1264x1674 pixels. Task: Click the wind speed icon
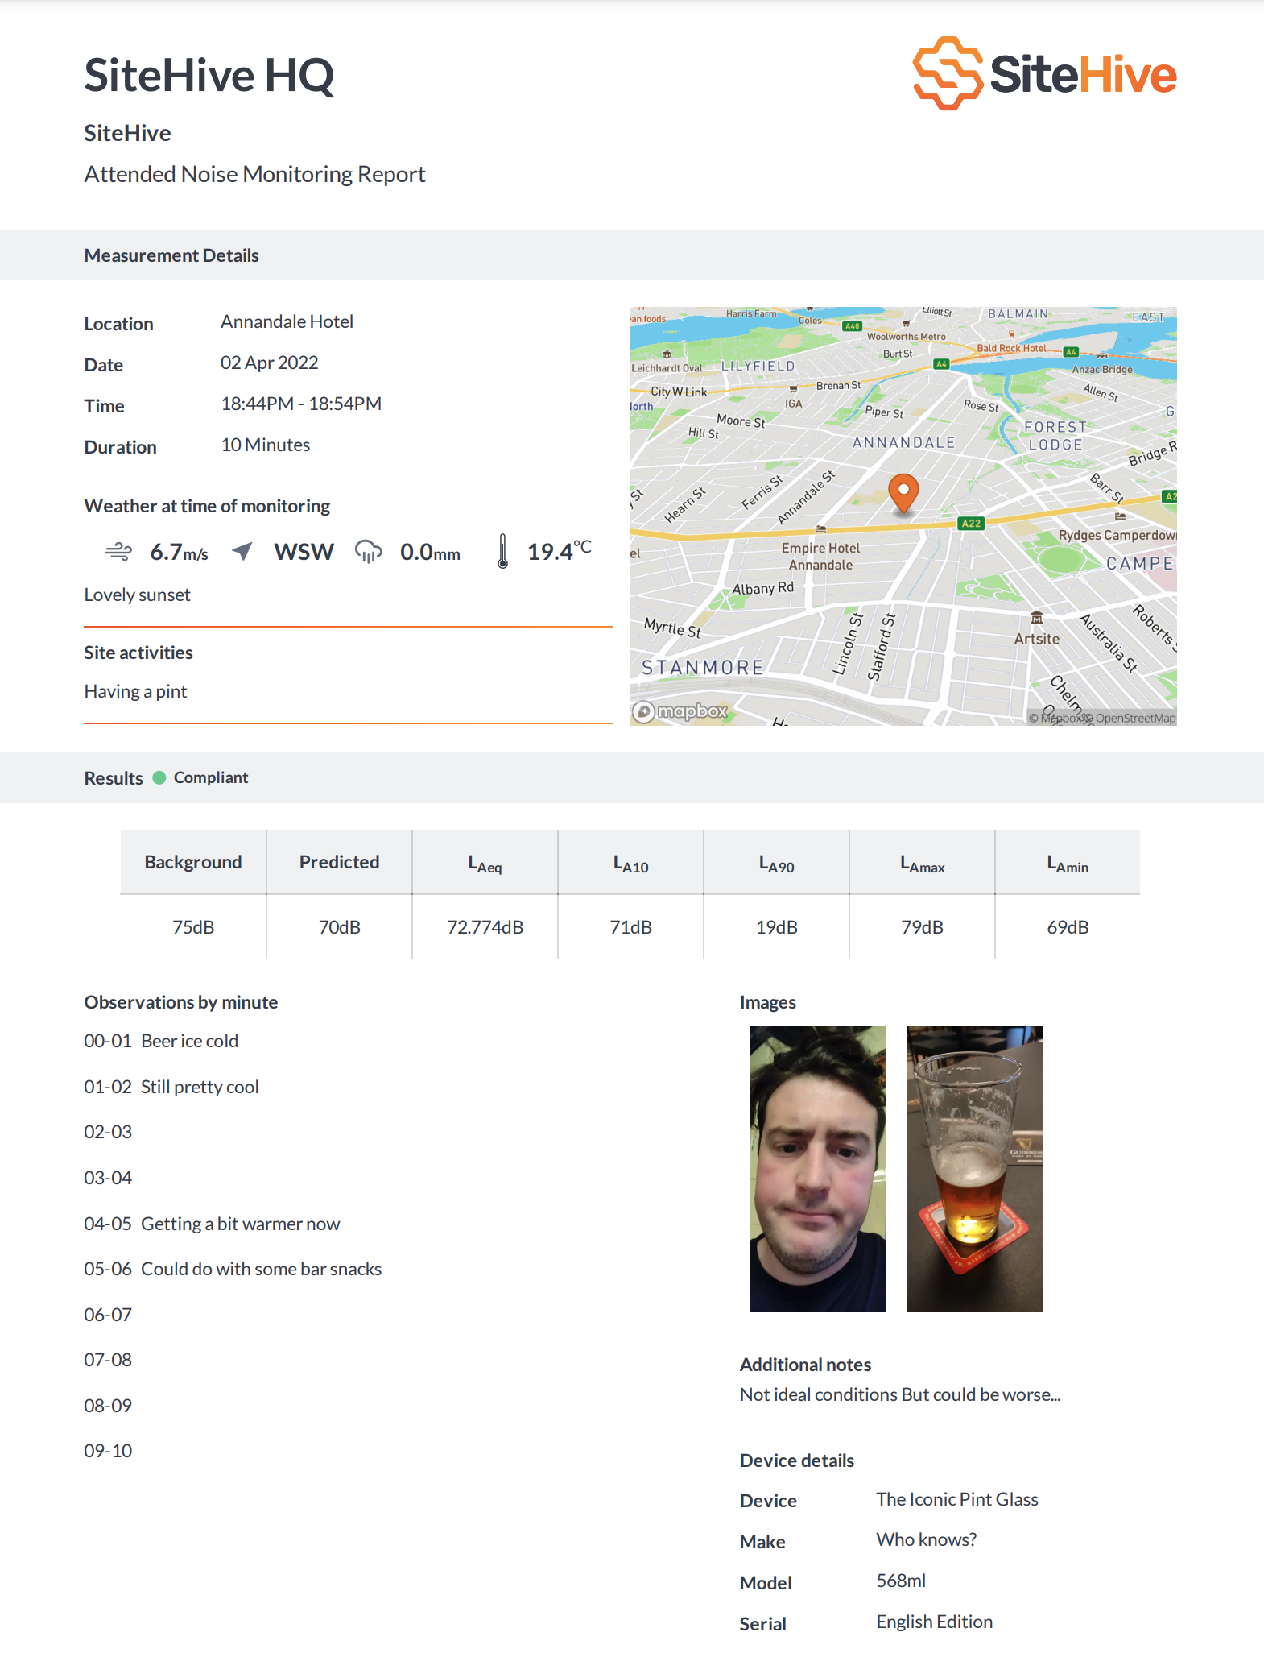(x=118, y=552)
